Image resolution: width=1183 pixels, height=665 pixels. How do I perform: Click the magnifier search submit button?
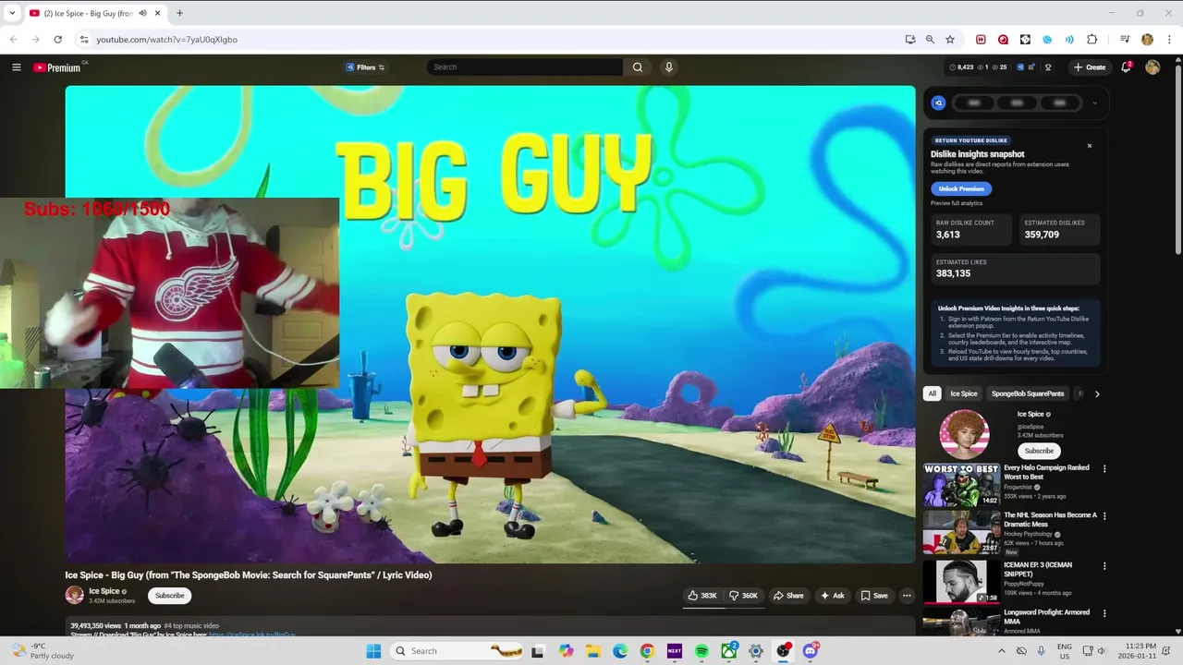(638, 67)
